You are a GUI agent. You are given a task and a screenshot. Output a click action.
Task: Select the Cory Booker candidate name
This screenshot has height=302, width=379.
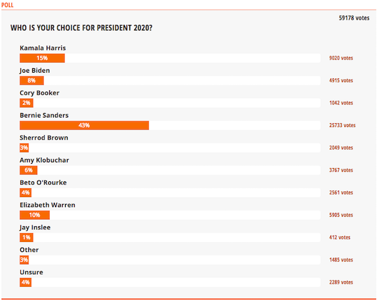tap(40, 93)
